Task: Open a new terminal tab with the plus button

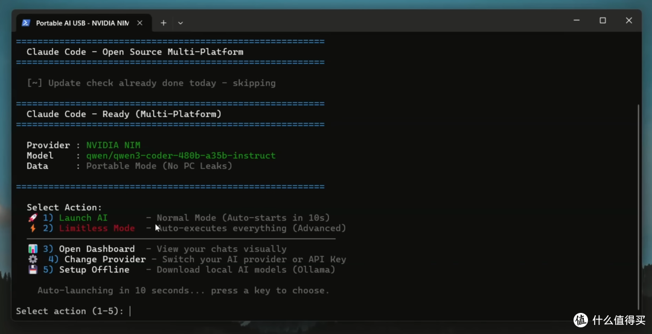Action: coord(164,23)
